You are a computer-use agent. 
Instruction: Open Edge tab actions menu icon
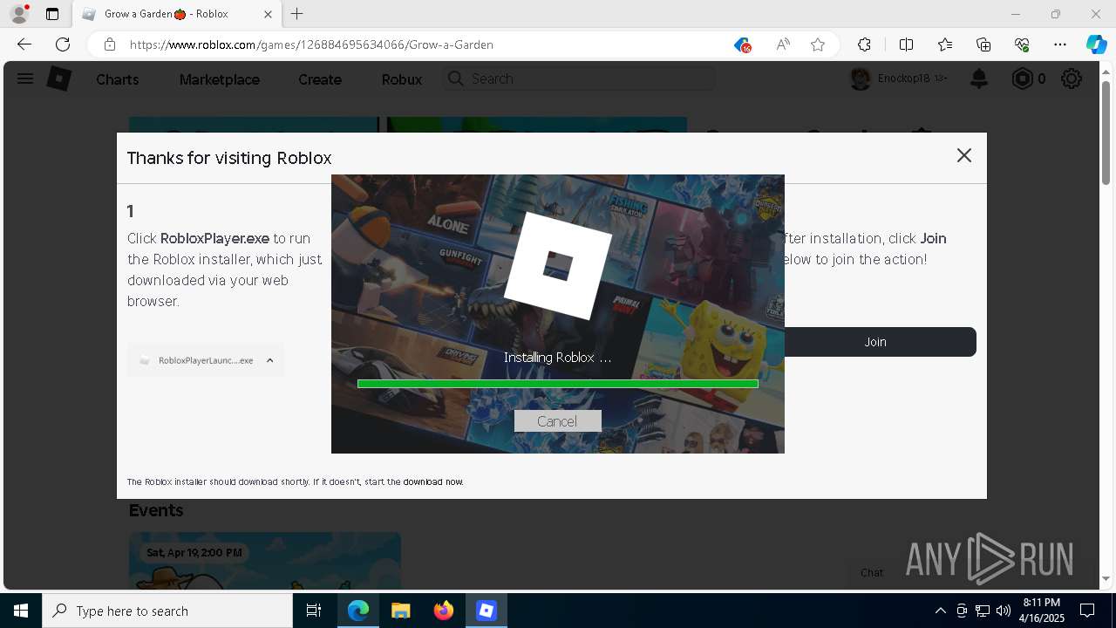(x=52, y=14)
